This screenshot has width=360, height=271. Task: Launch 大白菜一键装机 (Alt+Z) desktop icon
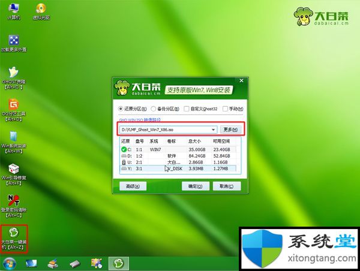pyautogui.click(x=14, y=239)
